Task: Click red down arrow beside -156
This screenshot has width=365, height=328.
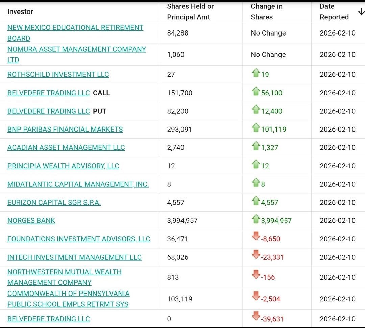Action: coord(256,274)
